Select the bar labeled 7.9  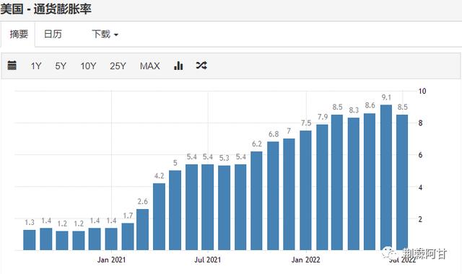click(x=322, y=187)
